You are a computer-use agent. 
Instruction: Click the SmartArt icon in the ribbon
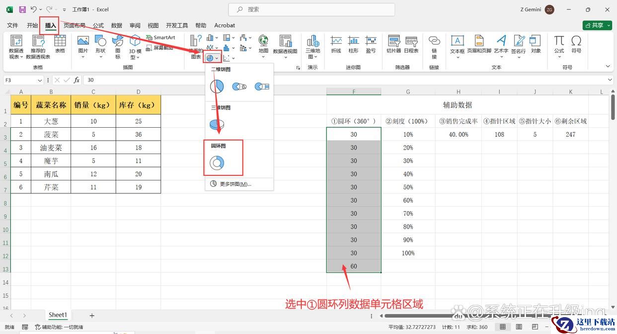pyautogui.click(x=160, y=38)
